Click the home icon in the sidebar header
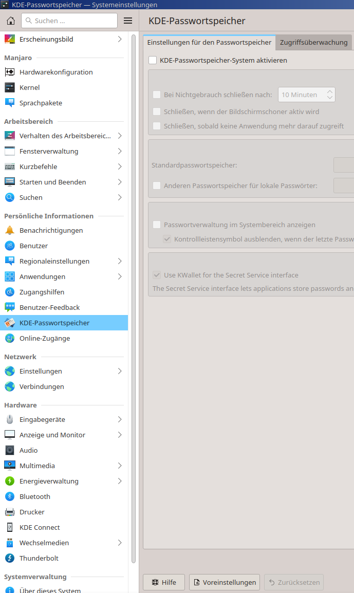Viewport: 354px width, 593px height. (x=11, y=21)
